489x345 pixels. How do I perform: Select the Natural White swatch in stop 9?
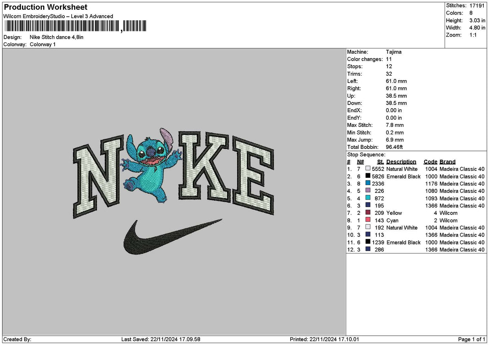pos(368,227)
